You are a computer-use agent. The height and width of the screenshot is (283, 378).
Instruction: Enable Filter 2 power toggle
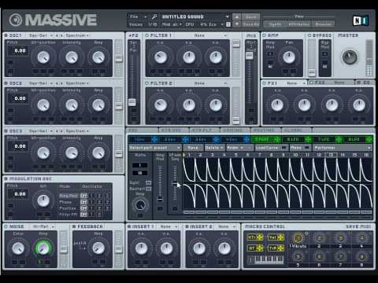point(146,83)
